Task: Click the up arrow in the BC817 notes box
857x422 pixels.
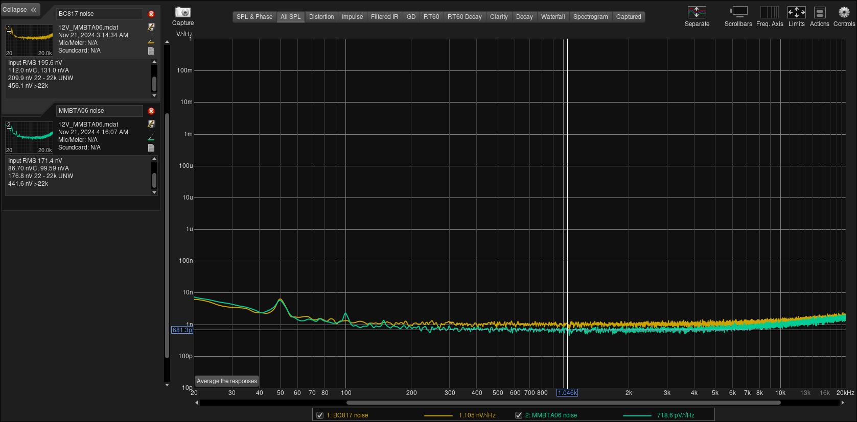Action: tap(154, 62)
